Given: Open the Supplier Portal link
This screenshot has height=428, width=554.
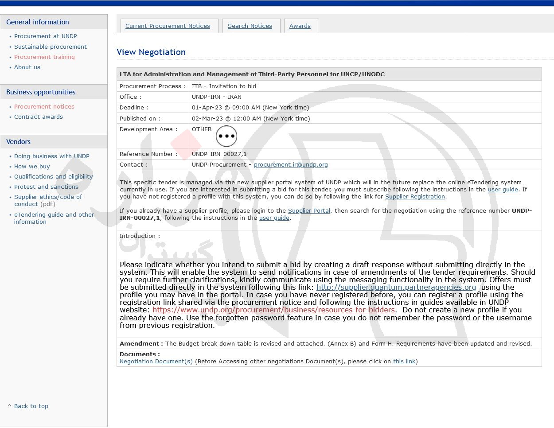Looking at the screenshot, I should (x=309, y=210).
